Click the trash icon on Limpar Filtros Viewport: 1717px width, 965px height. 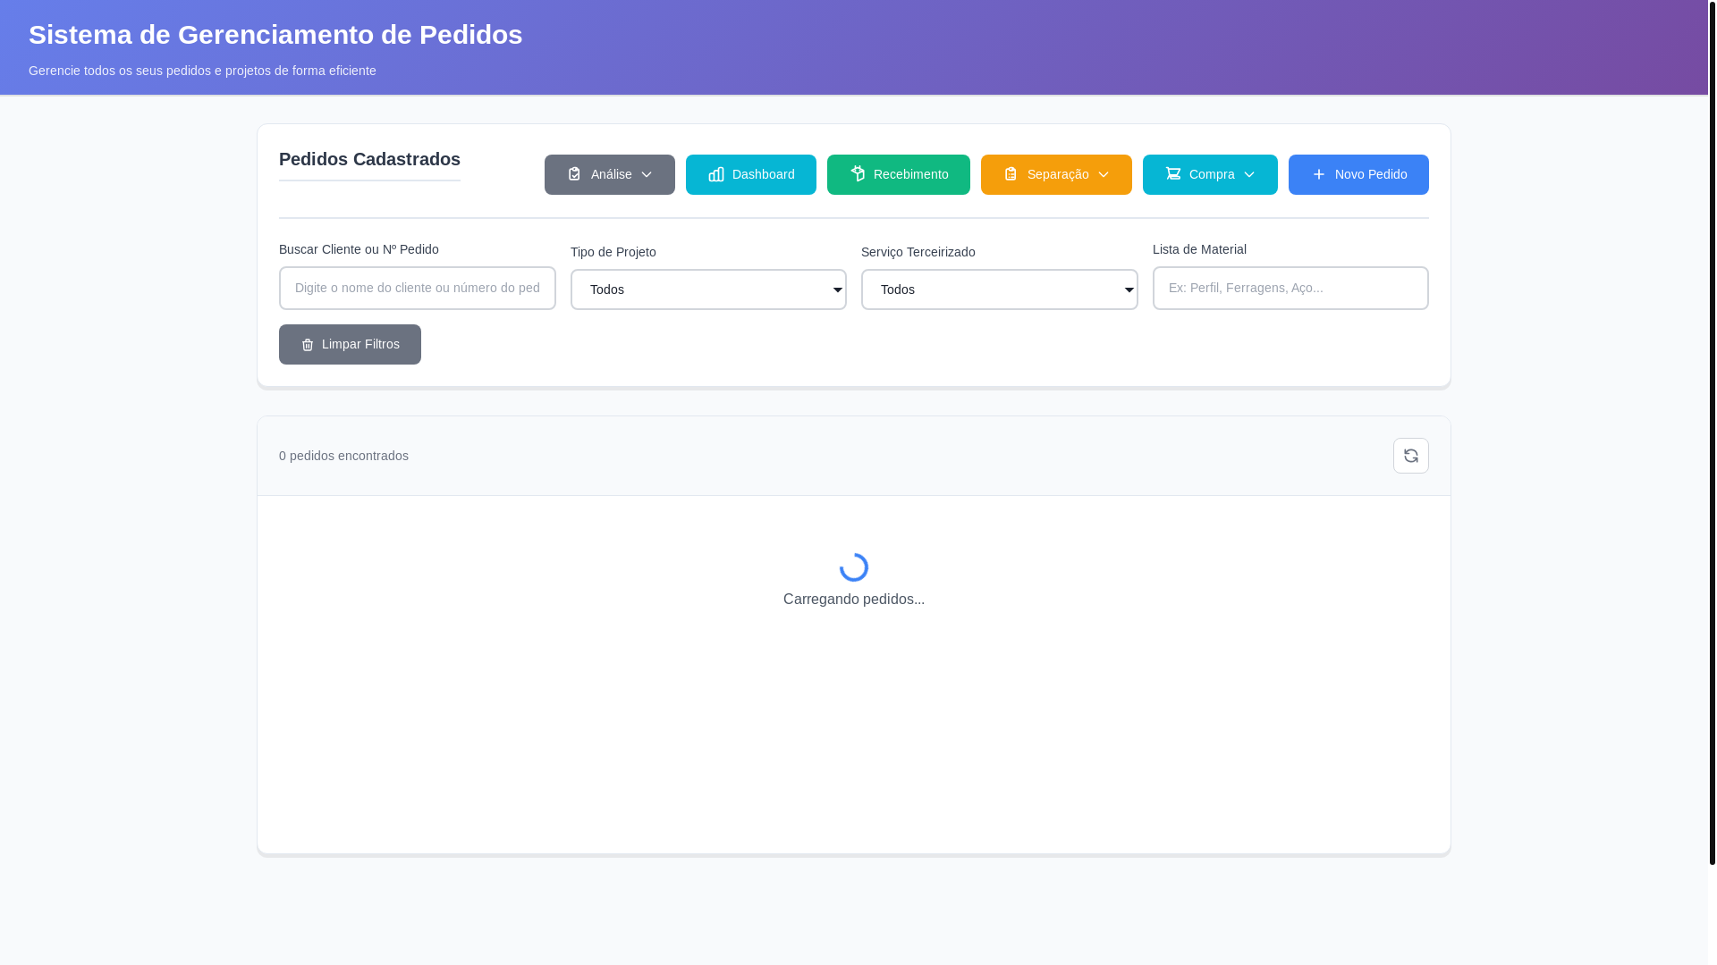[308, 345]
